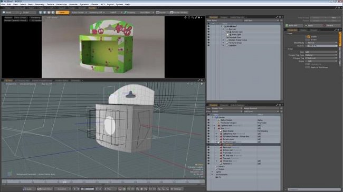Click the orange Items mode button

coord(63,13)
